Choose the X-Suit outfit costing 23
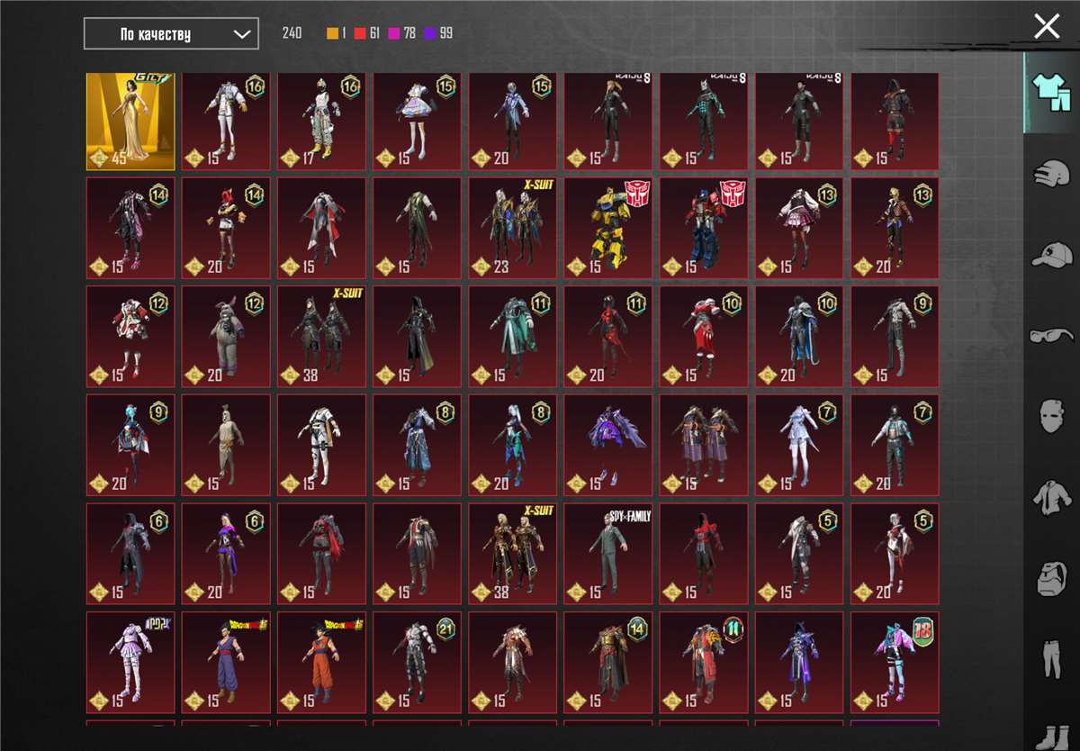The image size is (1080, 751). click(512, 228)
